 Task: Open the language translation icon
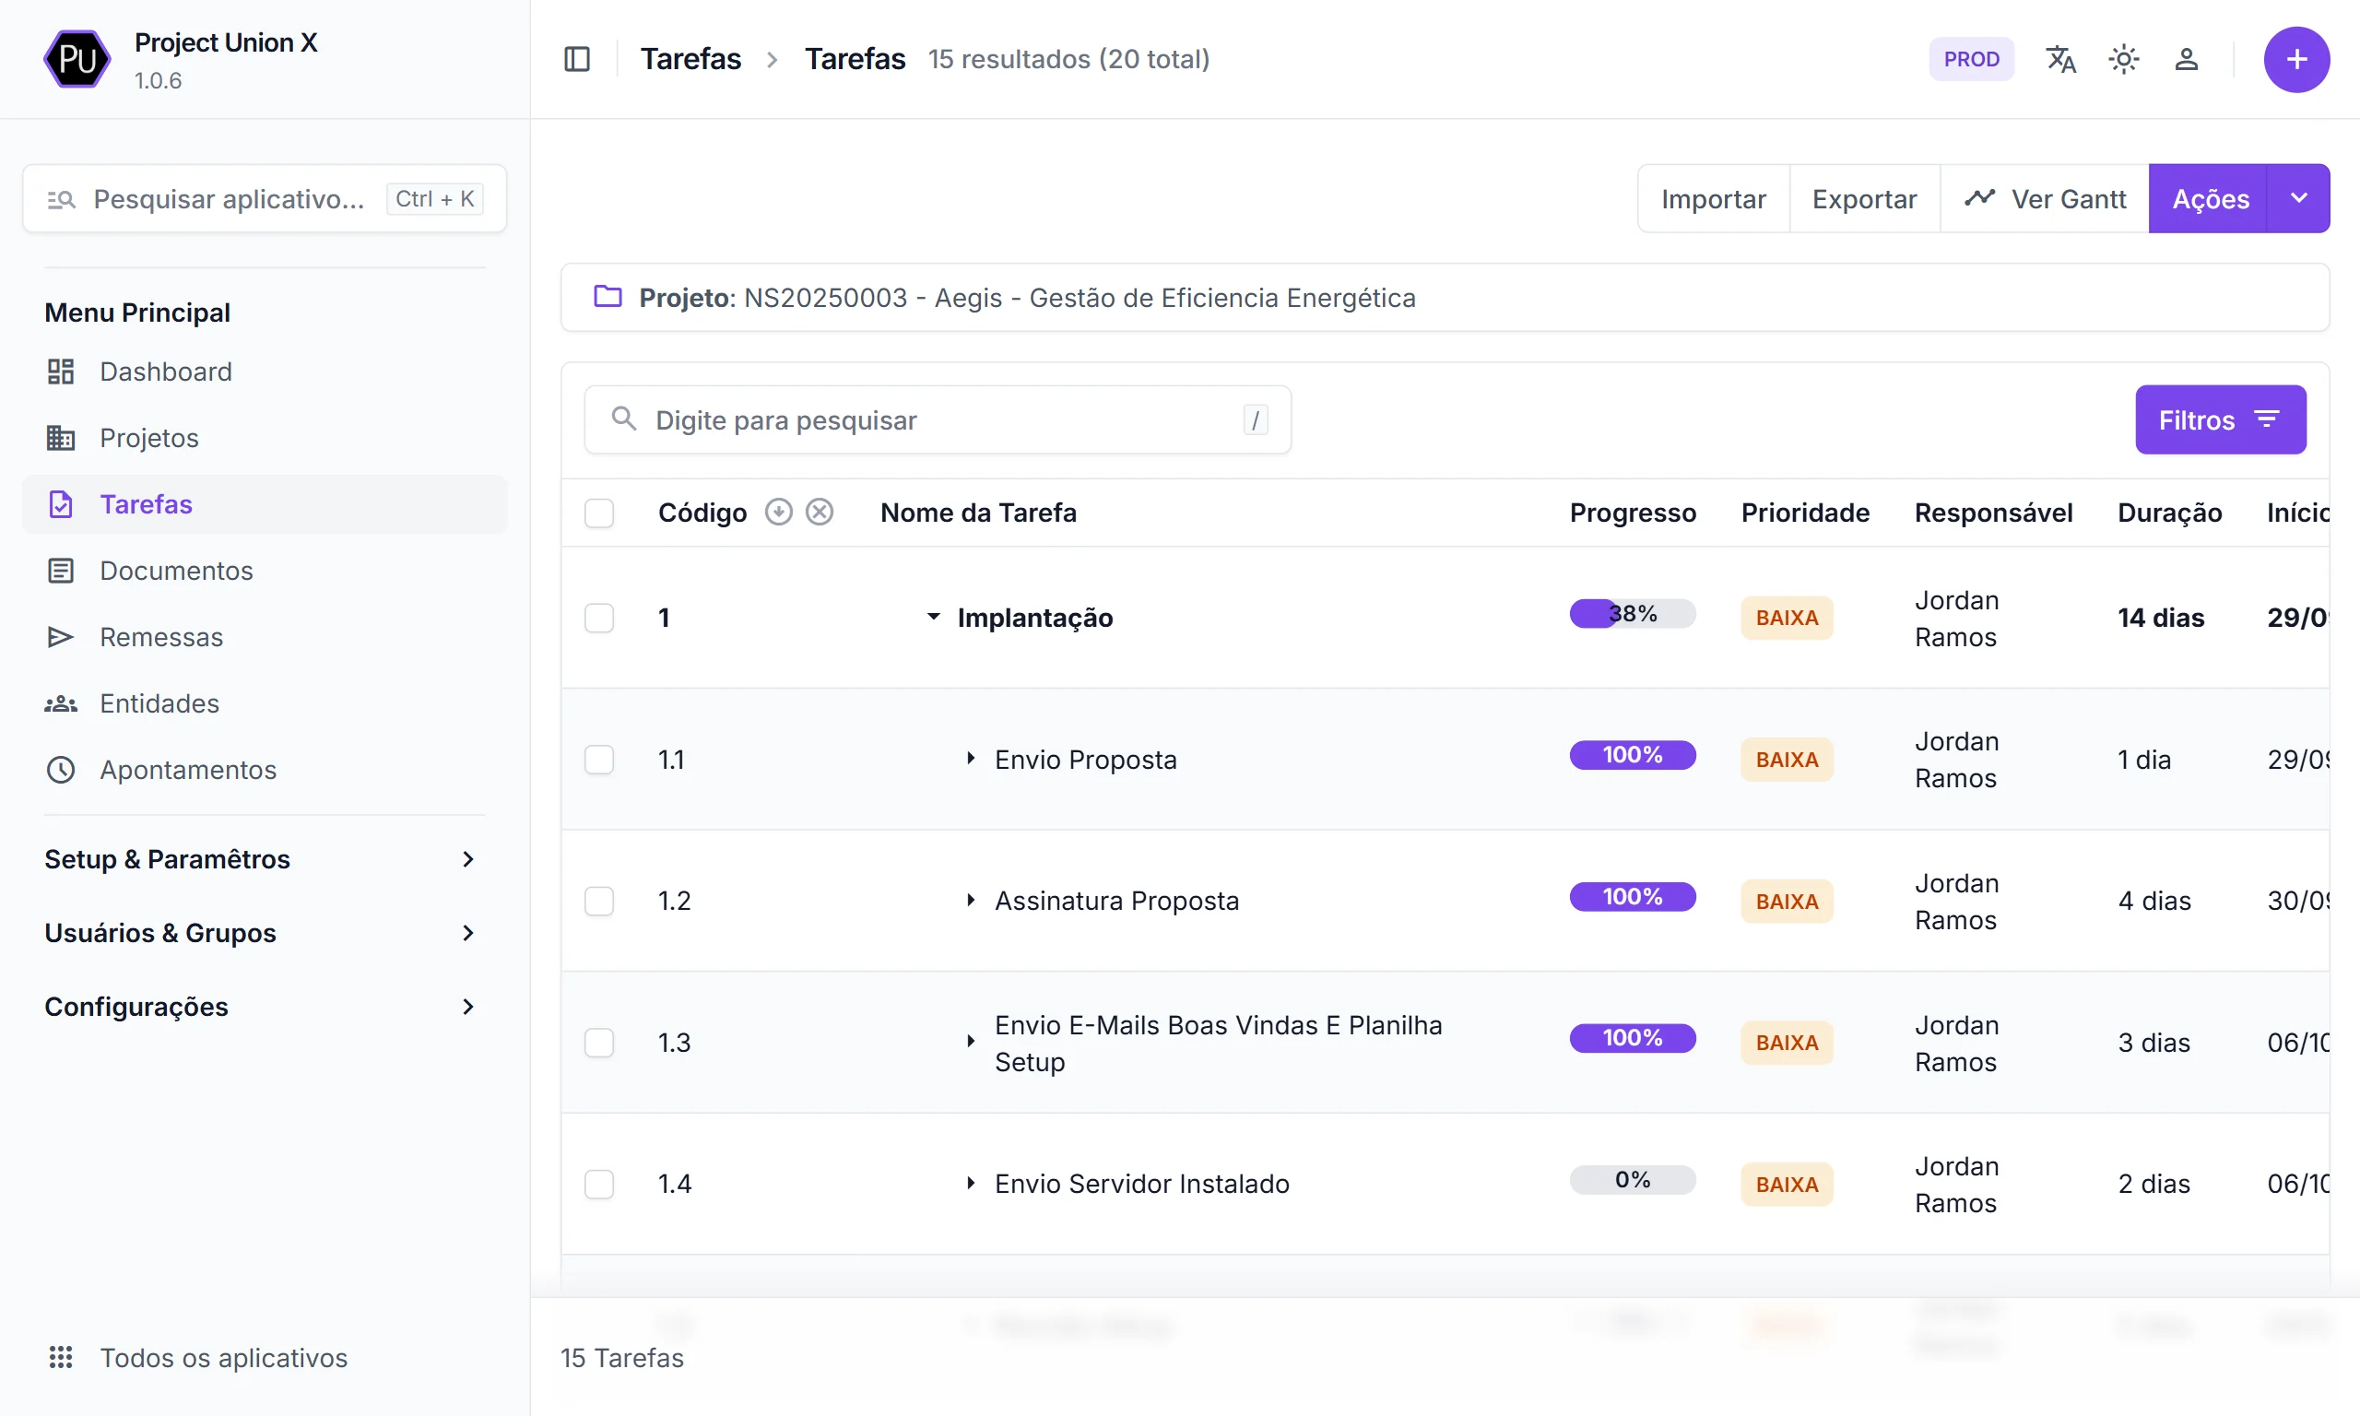[2060, 59]
